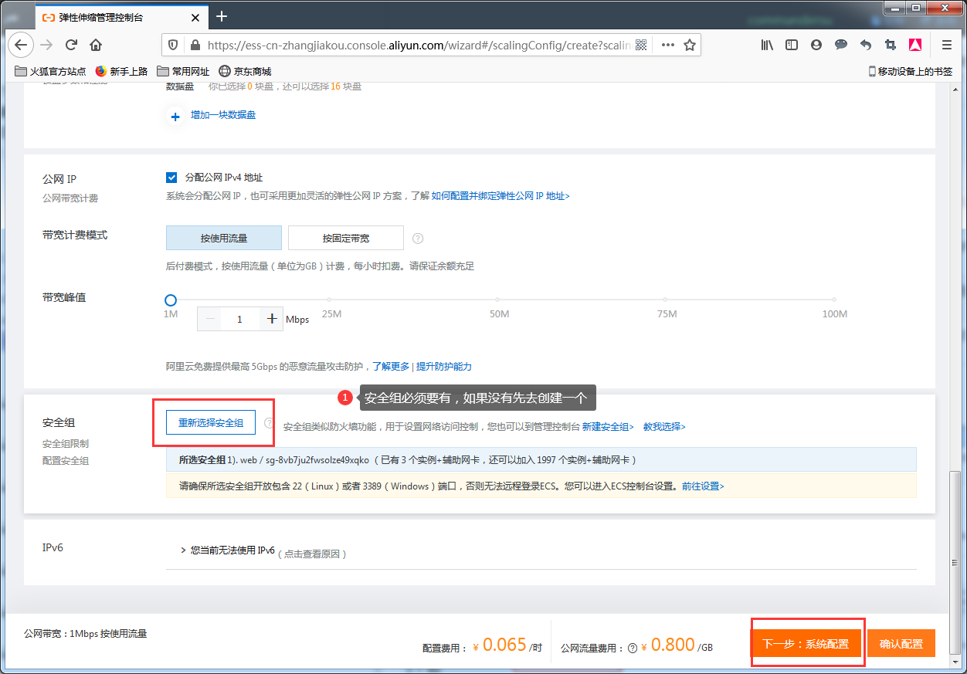Viewport: 967px width, 674px height.
Task: Open the Firefox library icon
Action: pos(767,45)
